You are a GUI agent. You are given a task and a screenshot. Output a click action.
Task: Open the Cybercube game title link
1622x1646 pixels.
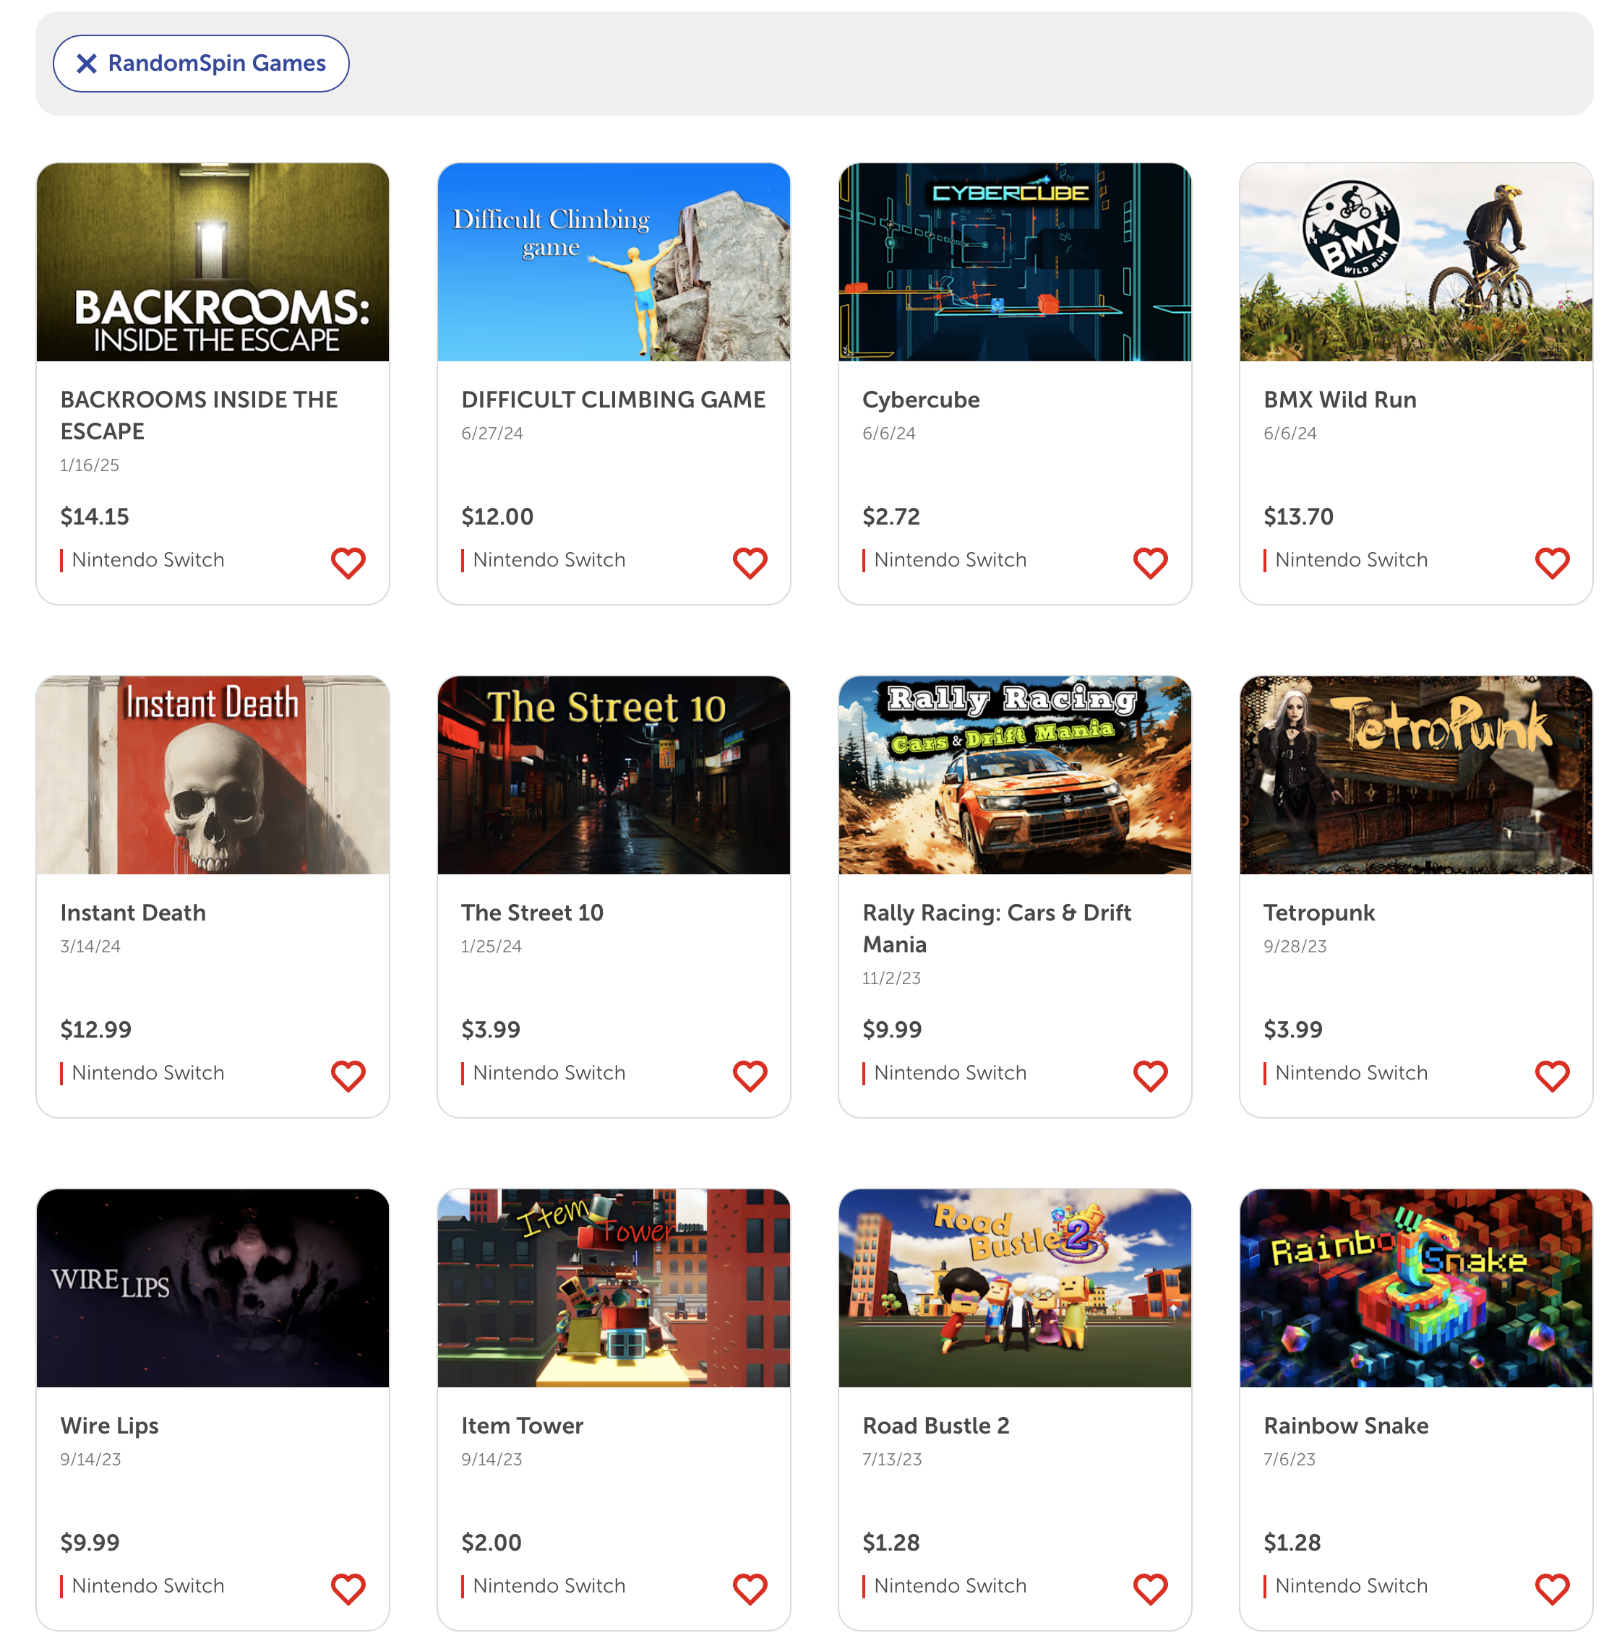coord(921,400)
